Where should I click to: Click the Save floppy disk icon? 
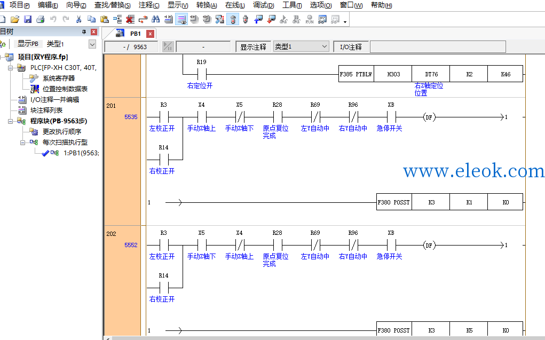[27, 19]
